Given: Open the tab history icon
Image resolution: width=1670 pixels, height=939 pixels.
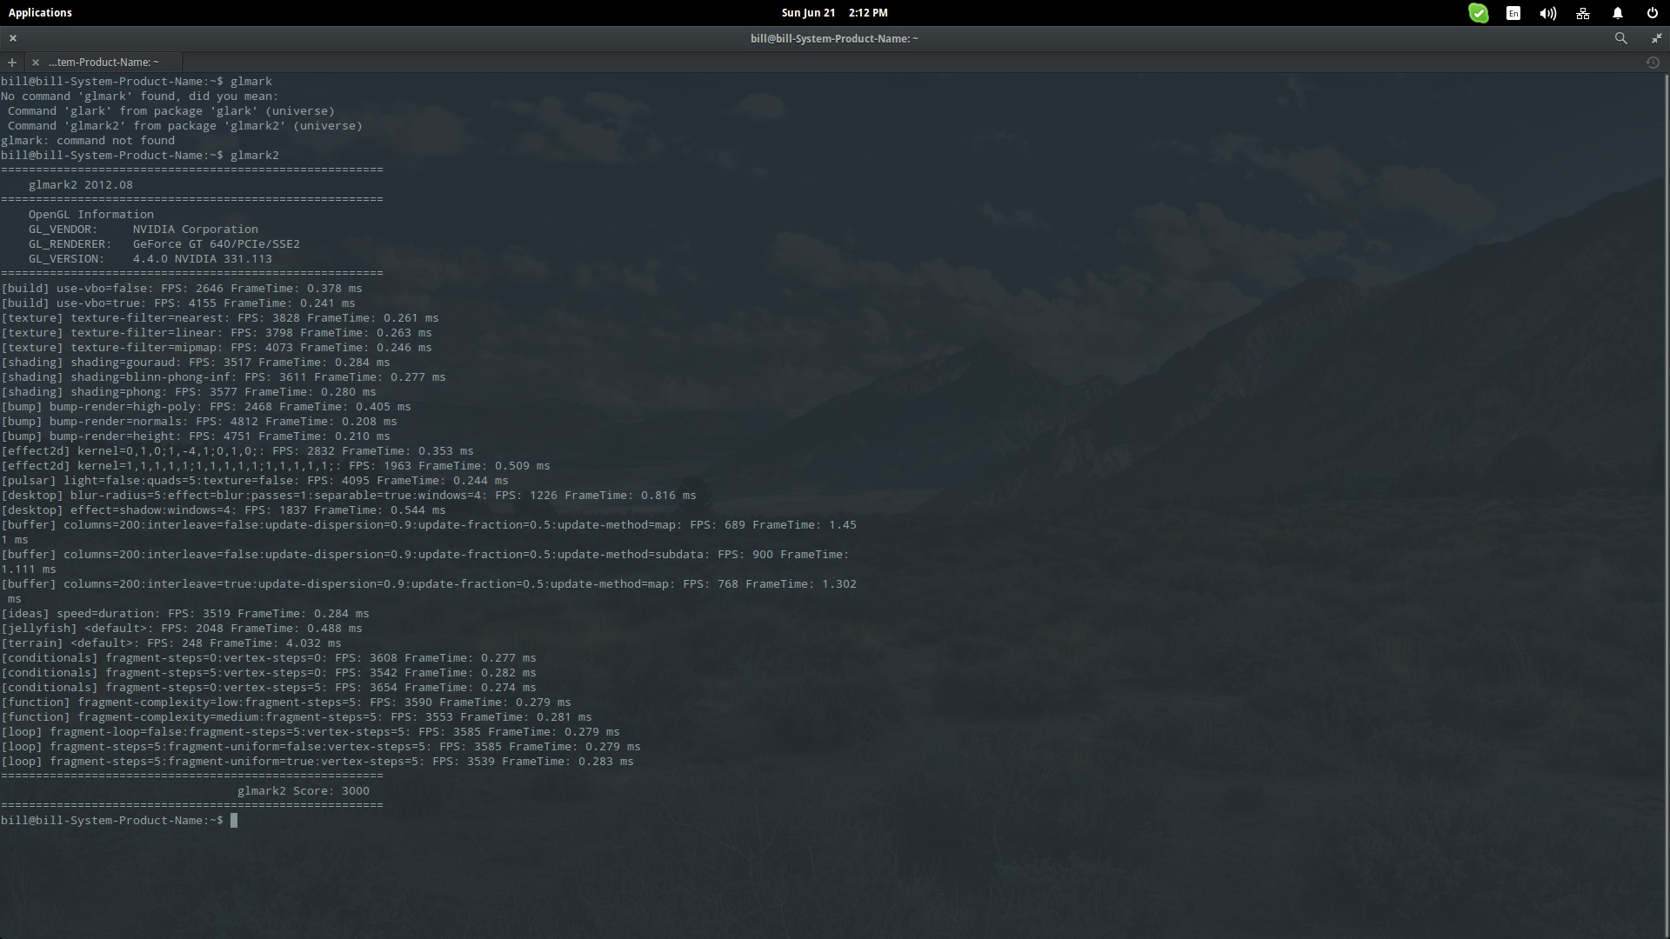Looking at the screenshot, I should (1653, 63).
